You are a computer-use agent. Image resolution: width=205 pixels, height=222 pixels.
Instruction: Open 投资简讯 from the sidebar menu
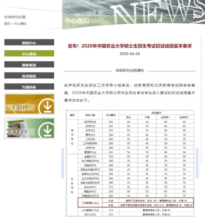29,76
